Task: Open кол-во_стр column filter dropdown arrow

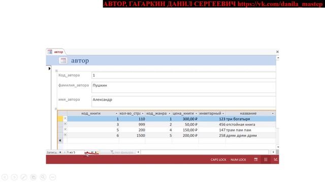Action: click(x=143, y=113)
